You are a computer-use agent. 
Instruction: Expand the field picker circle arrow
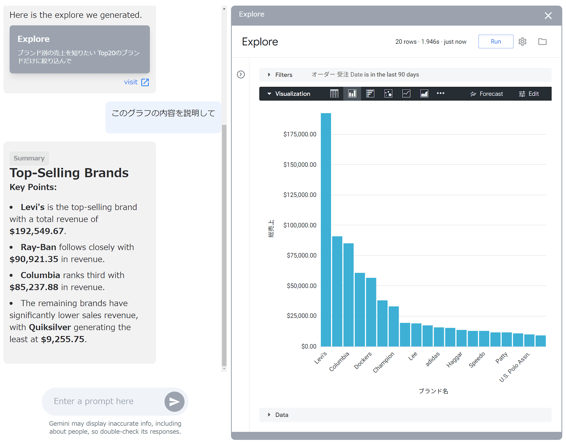[241, 74]
